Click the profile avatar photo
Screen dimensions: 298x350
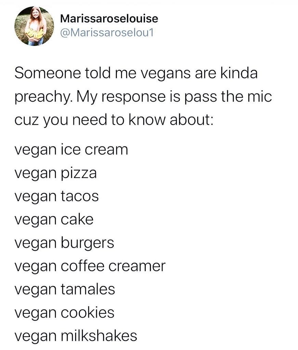(34, 26)
